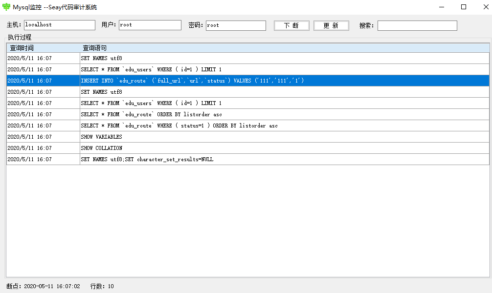Focus the 主机 localhost input field
This screenshot has height=293, width=492.
pos(60,25)
